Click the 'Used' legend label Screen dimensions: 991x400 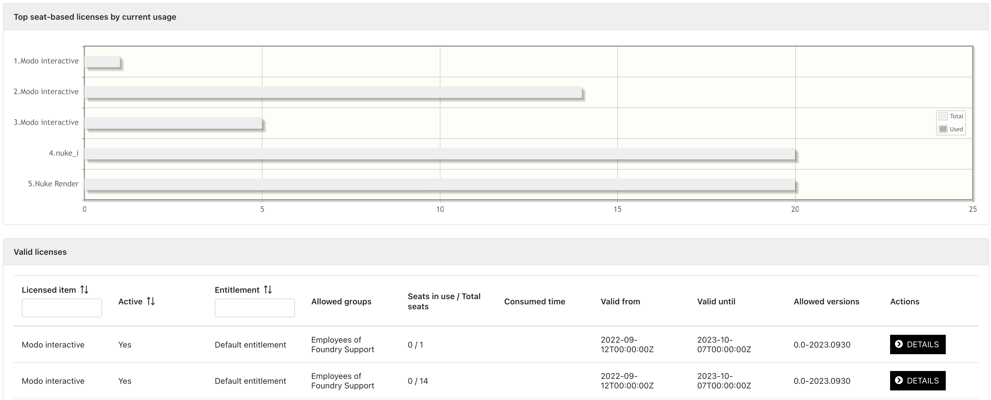(x=956, y=129)
